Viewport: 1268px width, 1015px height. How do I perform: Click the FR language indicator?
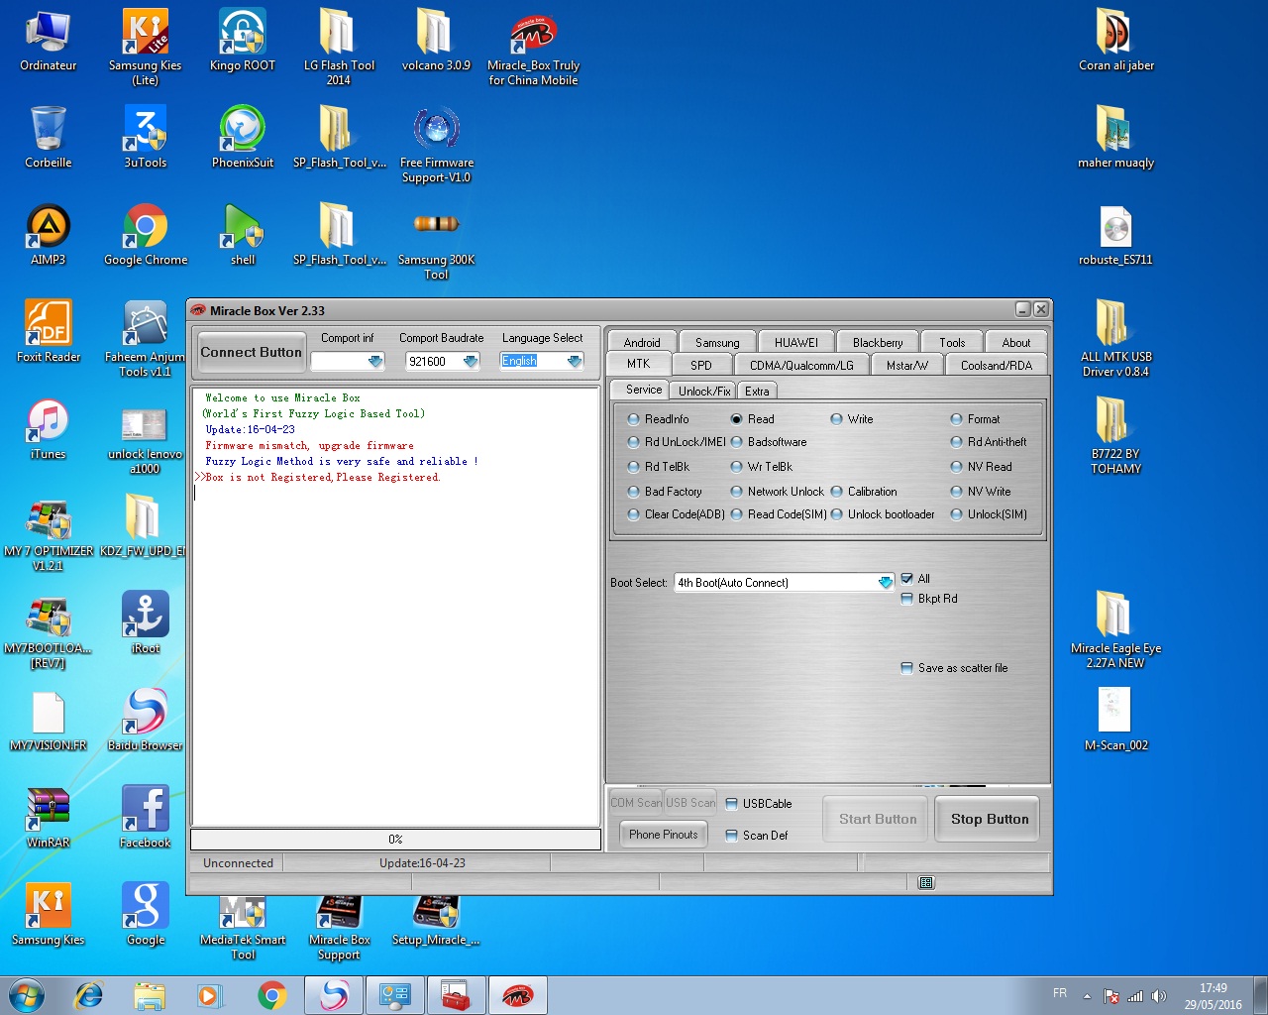[1060, 993]
